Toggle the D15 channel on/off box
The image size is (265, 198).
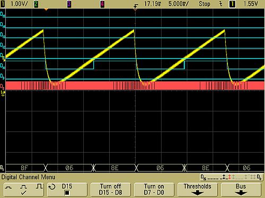point(67,193)
